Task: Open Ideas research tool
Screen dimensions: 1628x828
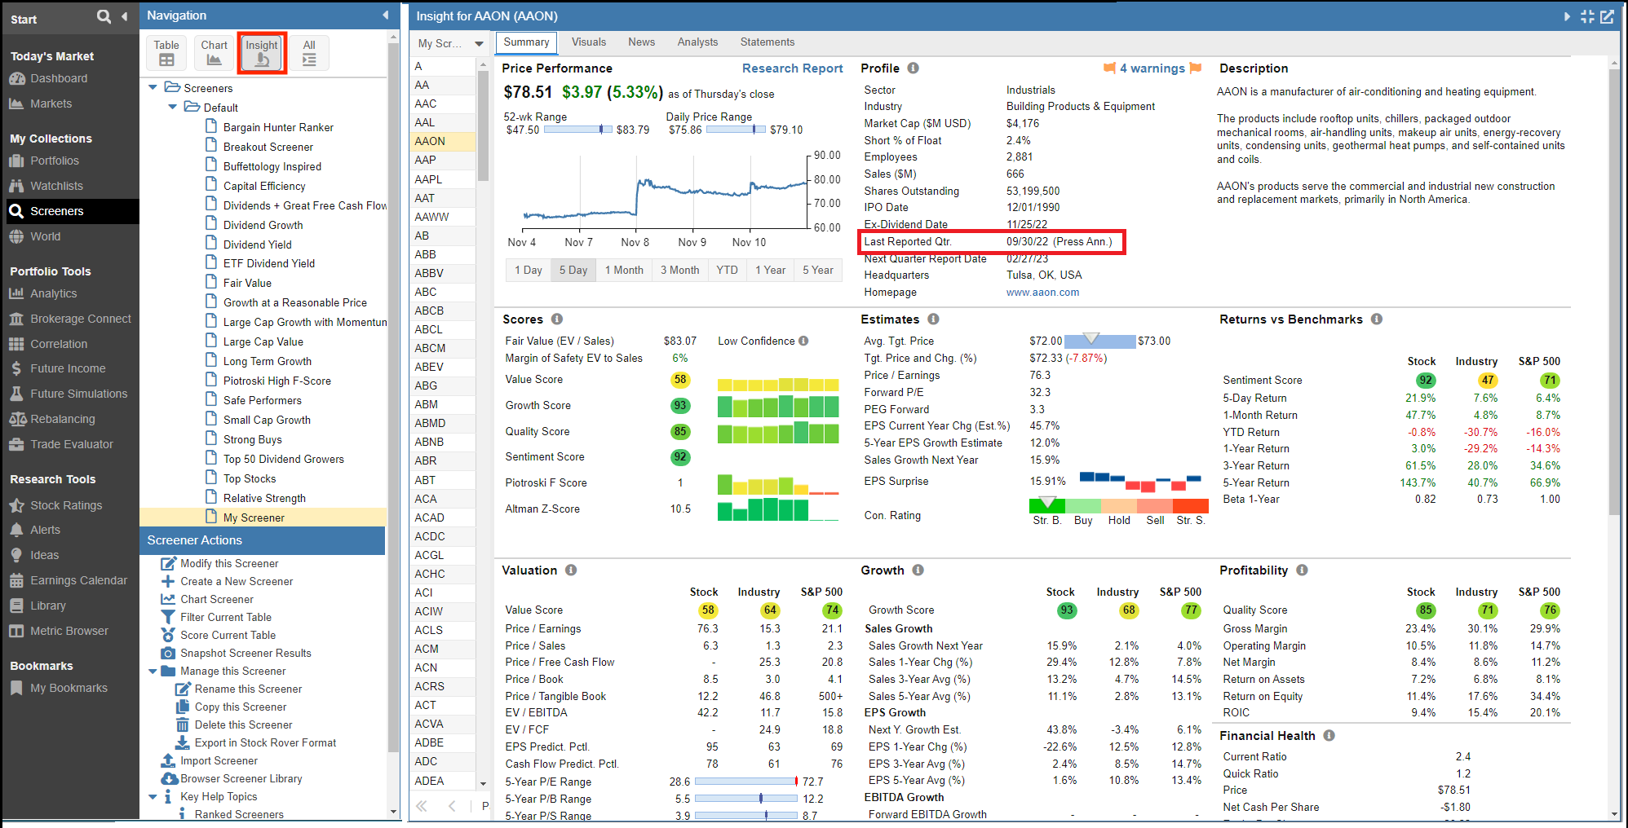Action: [44, 555]
